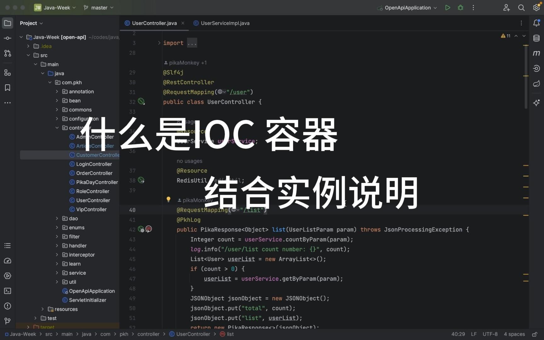The image size is (544, 340).
Task: Toggle read-only lock icon in status bar
Action: [x=535, y=334]
